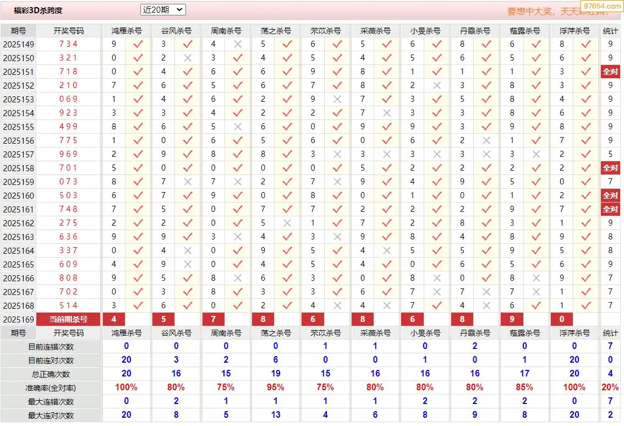Click the 谷风杀号 header at top

point(176,31)
